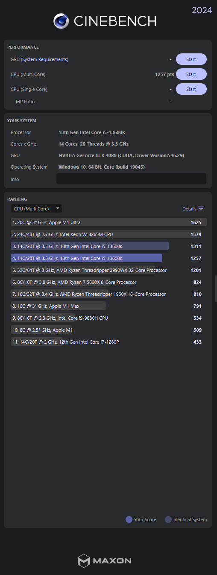Click the Maxon logo icon at bottom
This screenshot has width=217, height=575.
pyautogui.click(x=83, y=560)
